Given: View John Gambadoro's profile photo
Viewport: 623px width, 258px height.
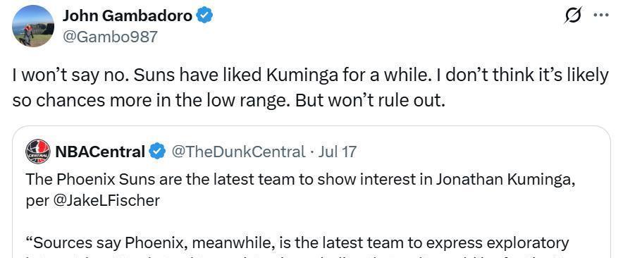Looking at the screenshot, I should tap(33, 26).
